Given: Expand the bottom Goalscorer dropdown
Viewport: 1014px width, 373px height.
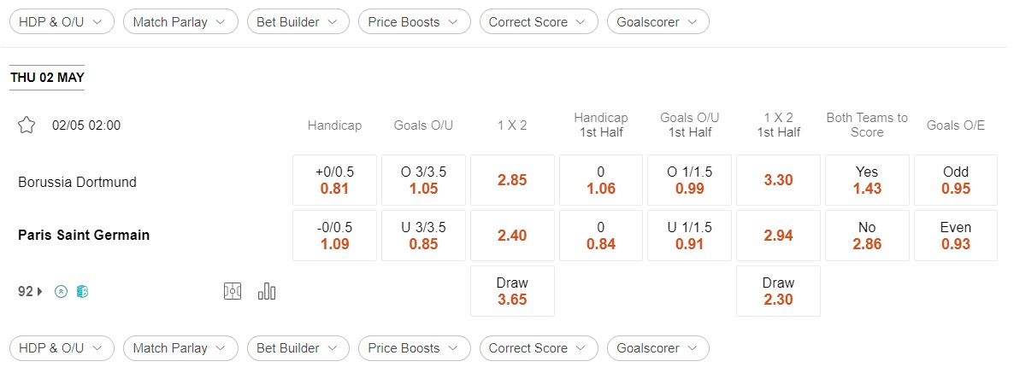Looking at the screenshot, I should [657, 348].
